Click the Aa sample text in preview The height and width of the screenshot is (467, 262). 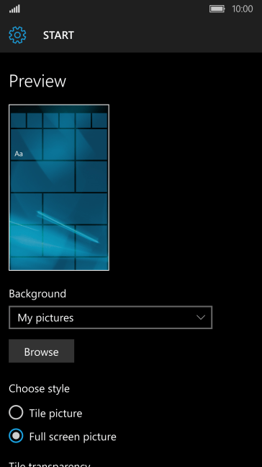click(19, 154)
